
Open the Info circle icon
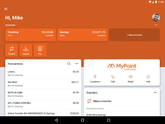[x=148, y=77]
